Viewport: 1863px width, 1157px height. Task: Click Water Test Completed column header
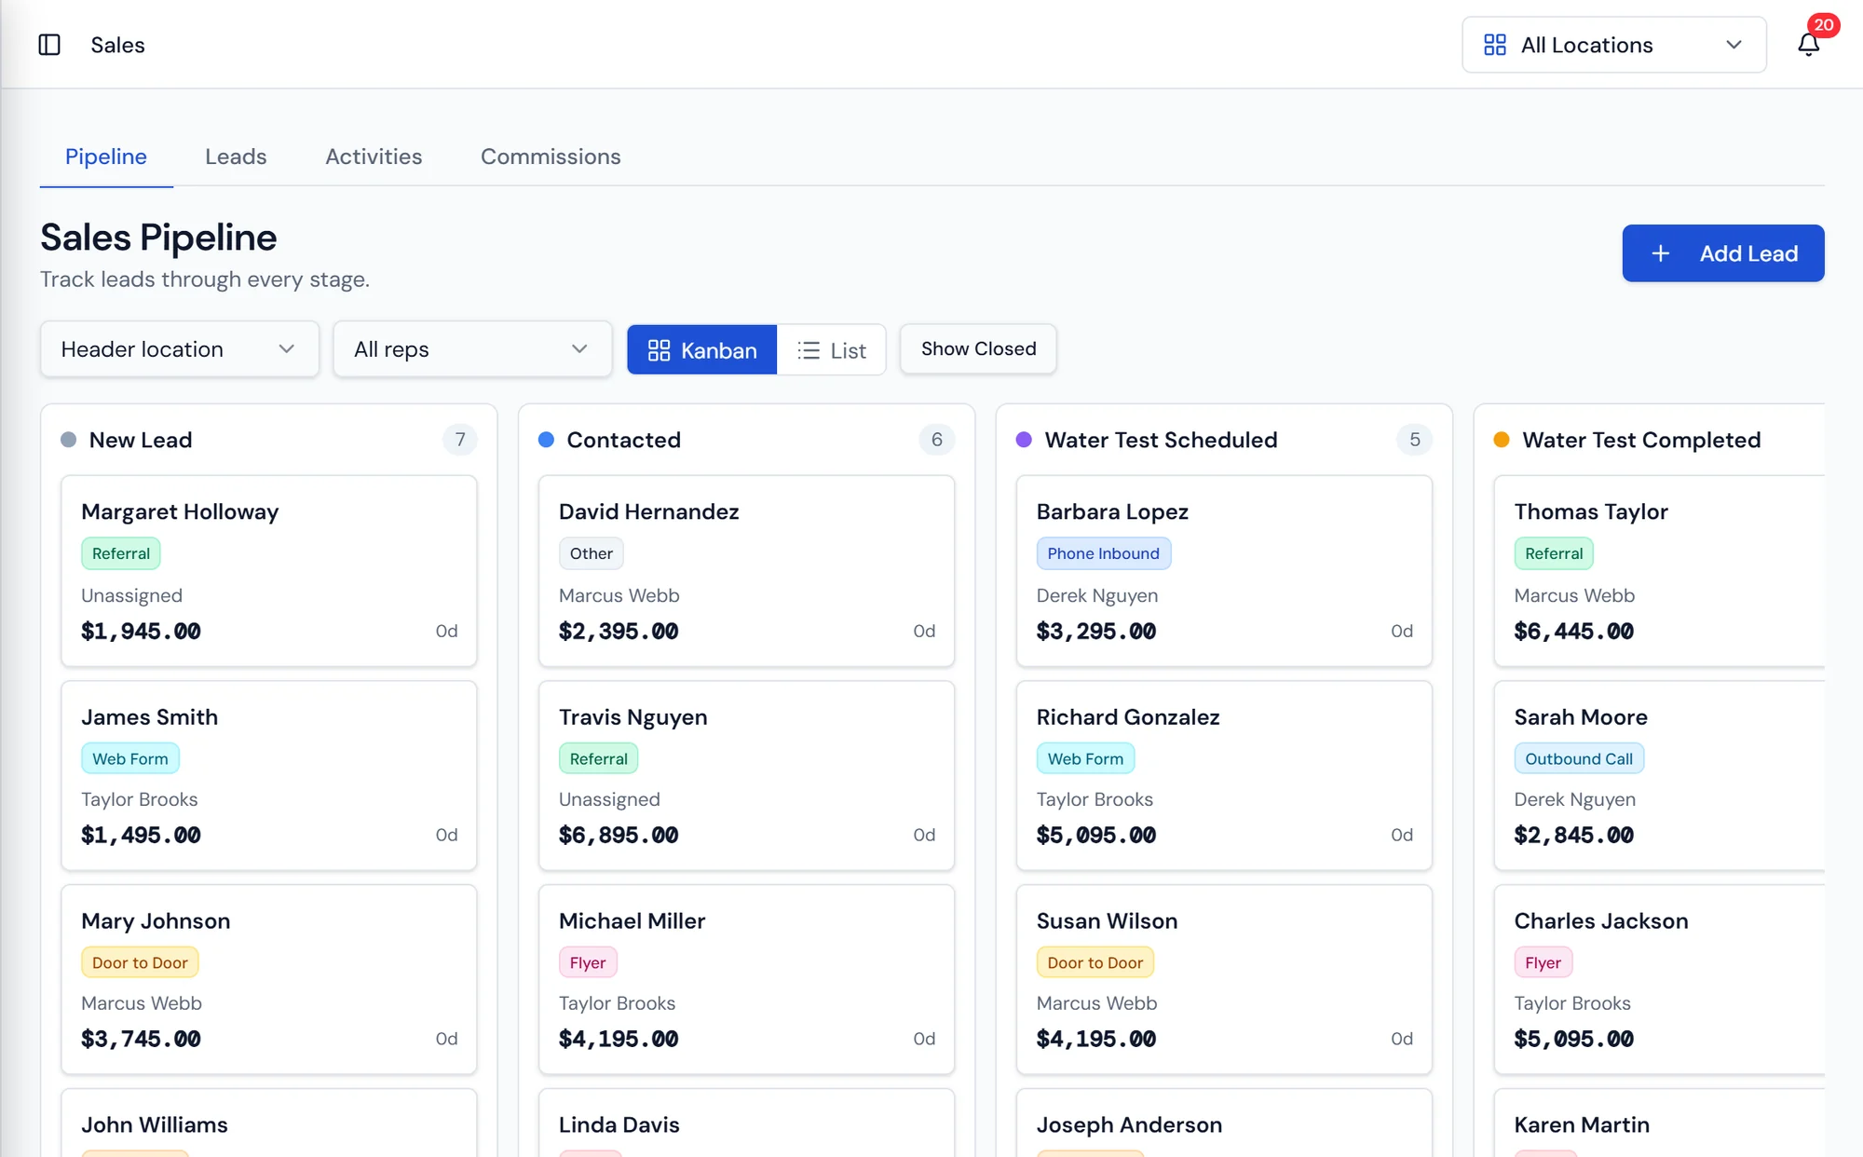coord(1641,440)
